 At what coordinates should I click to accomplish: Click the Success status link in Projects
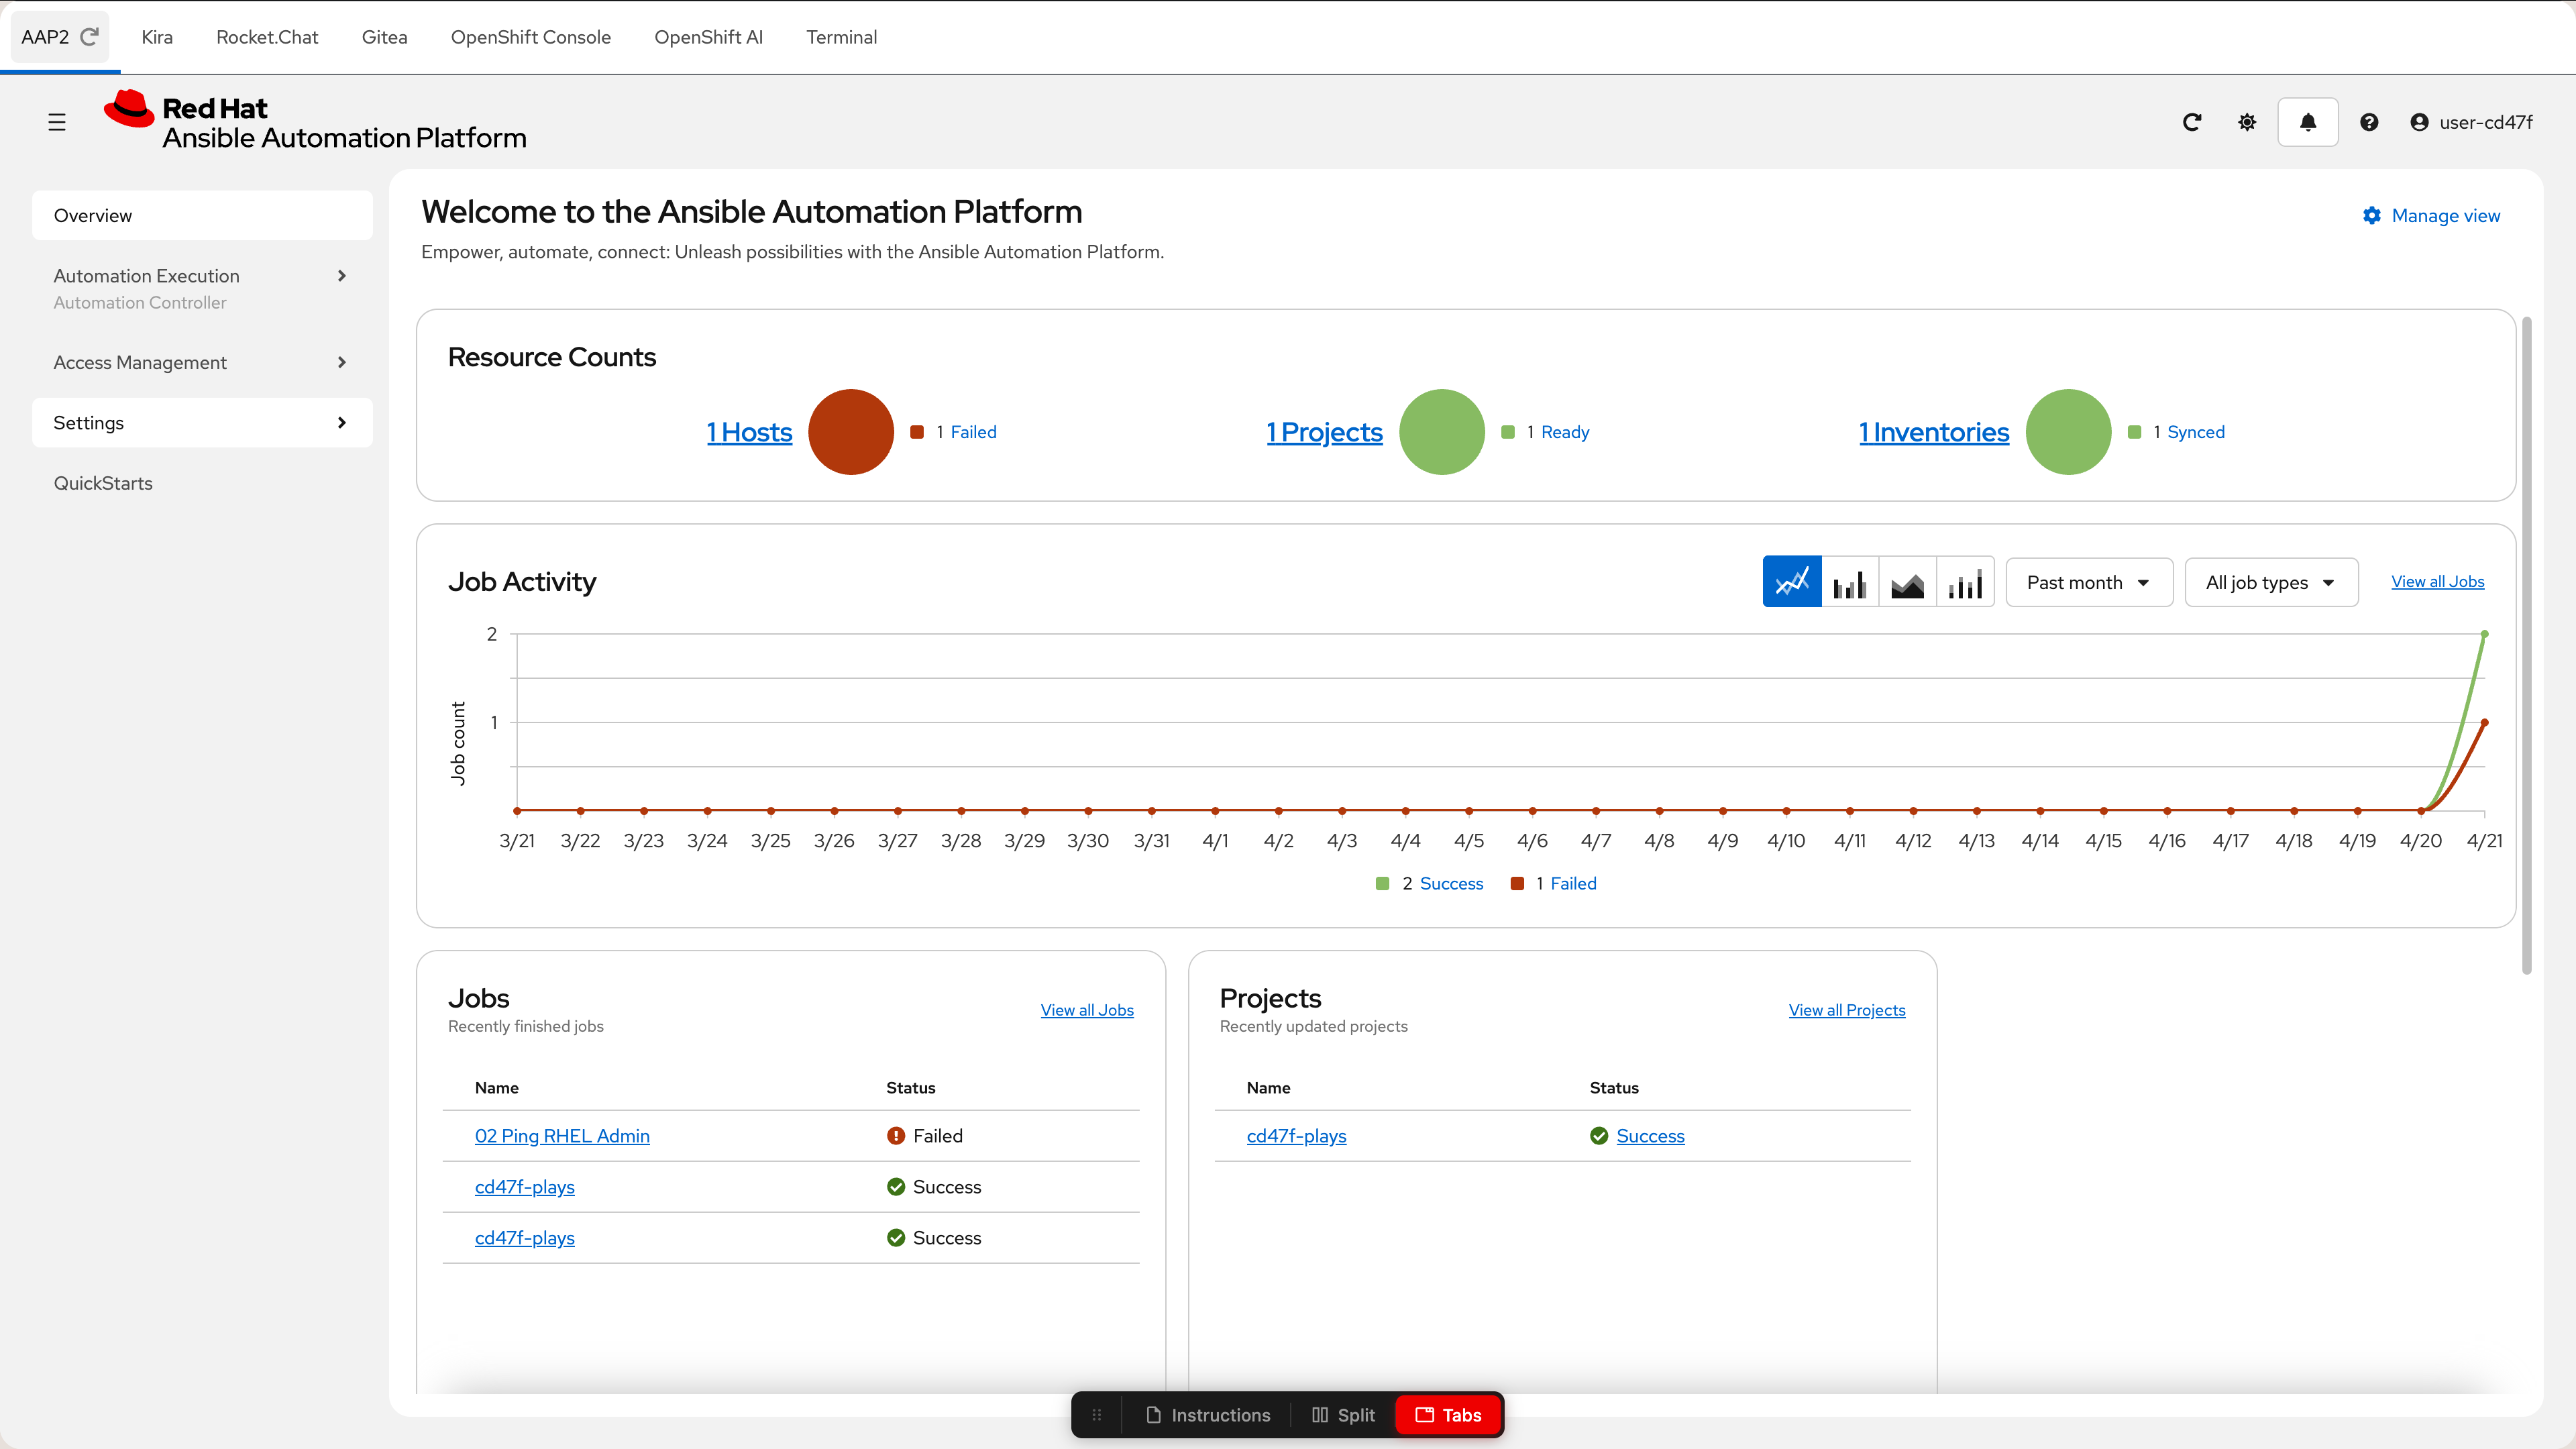pos(1650,1136)
